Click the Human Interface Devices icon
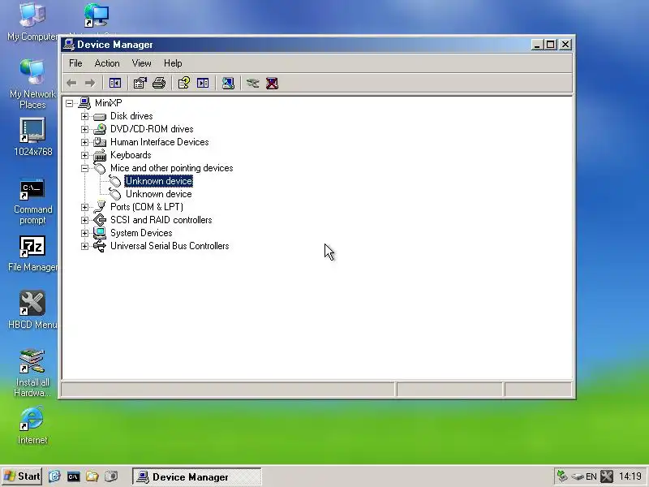 (100, 142)
